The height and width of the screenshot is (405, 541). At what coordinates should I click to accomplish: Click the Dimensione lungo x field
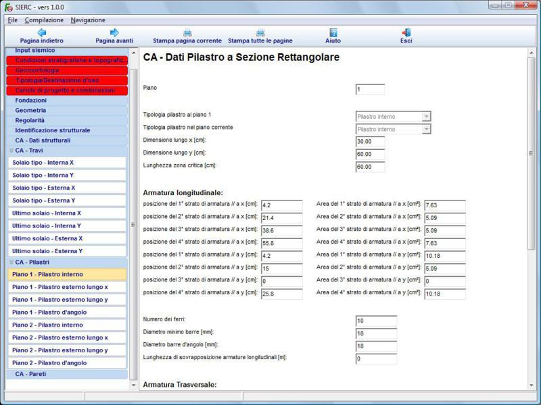tap(370, 142)
